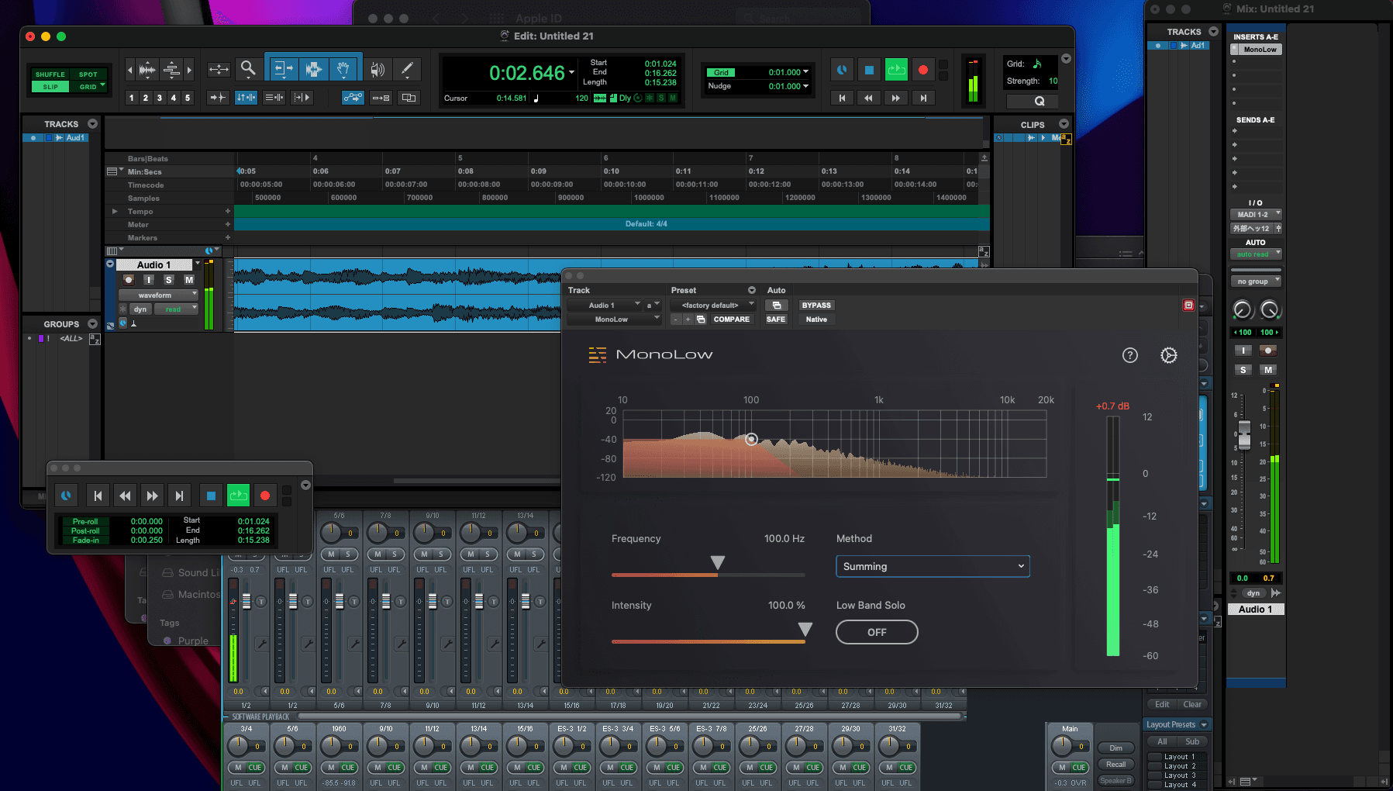Recall zoom preset 3
Screen dimensions: 1393x791
pyautogui.click(x=159, y=98)
